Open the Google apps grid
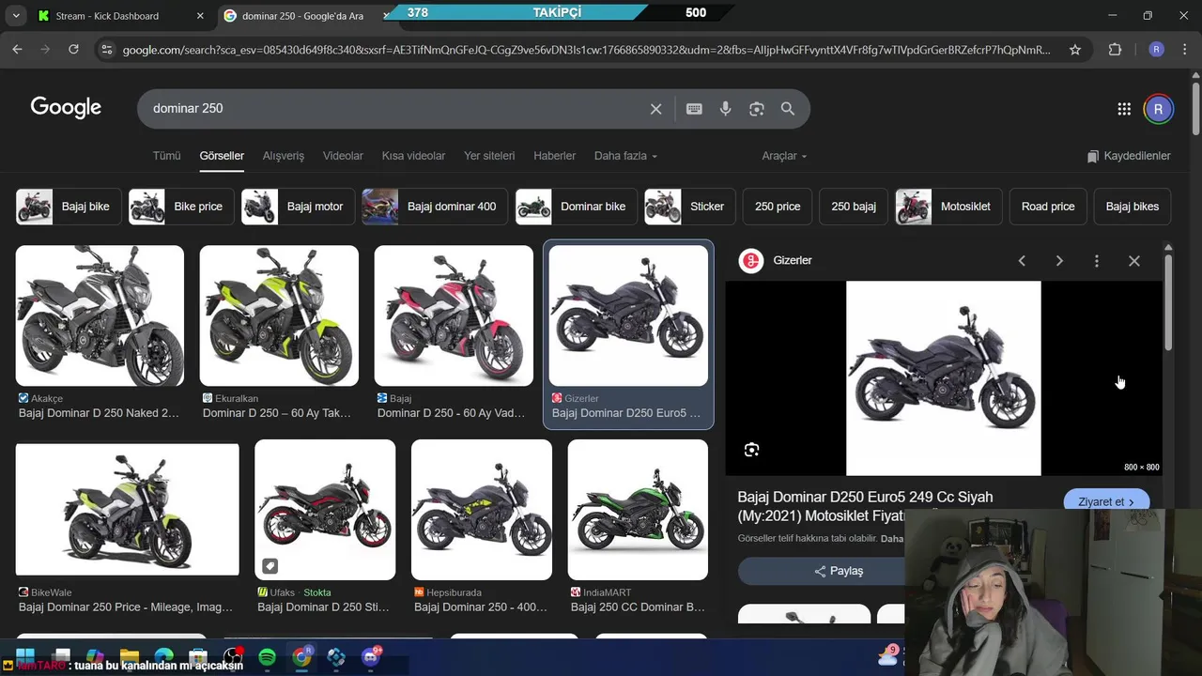 pyautogui.click(x=1124, y=109)
